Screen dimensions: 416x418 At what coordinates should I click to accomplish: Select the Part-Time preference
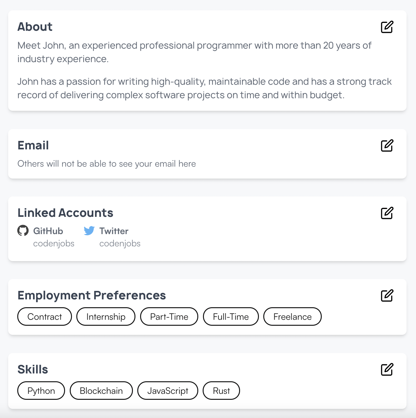click(169, 317)
